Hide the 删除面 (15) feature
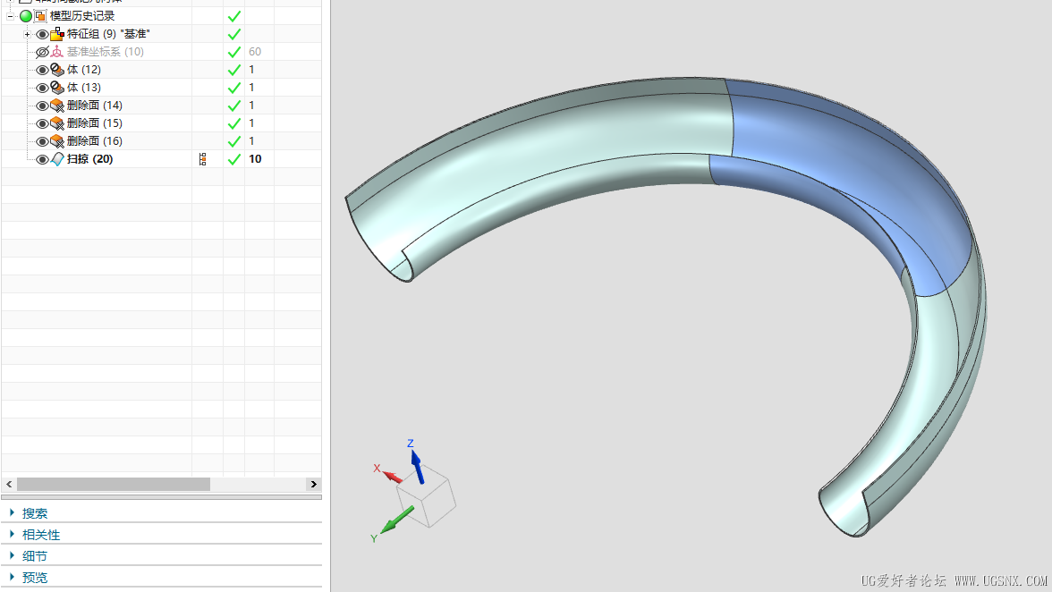Screen dimensions: 1052x592 click(x=41, y=123)
